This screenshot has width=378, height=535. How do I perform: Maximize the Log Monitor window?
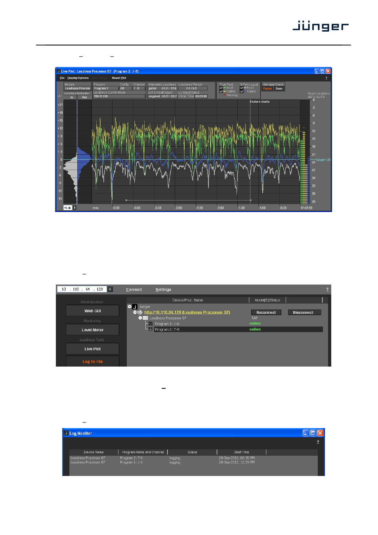pos(313,433)
